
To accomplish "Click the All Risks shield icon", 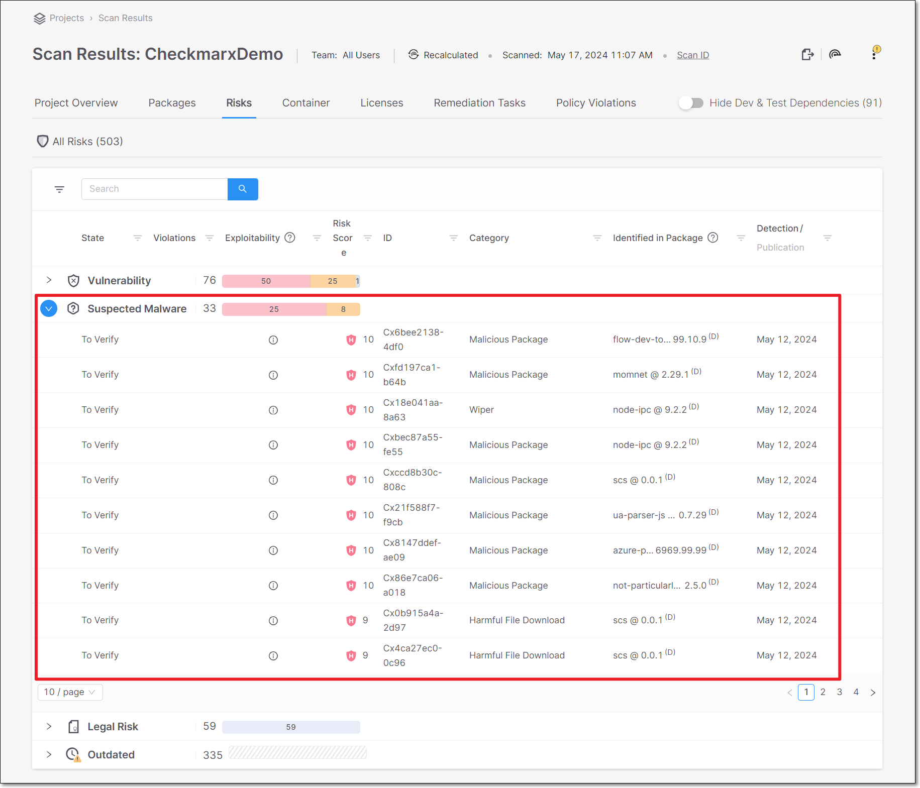I will click(x=43, y=141).
